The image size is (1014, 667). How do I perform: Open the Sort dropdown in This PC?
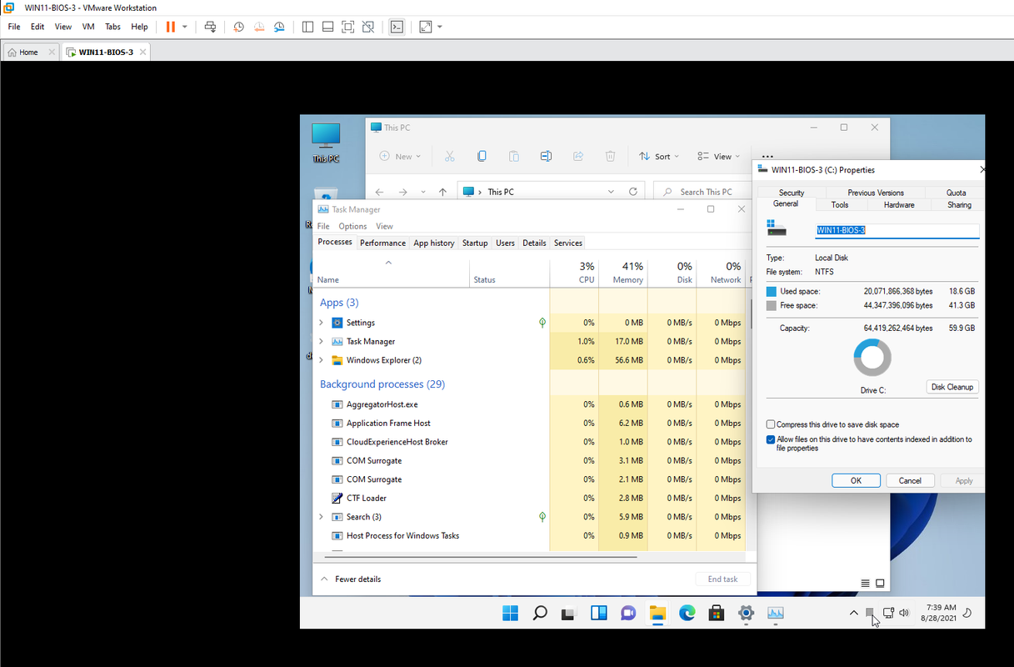pos(658,156)
